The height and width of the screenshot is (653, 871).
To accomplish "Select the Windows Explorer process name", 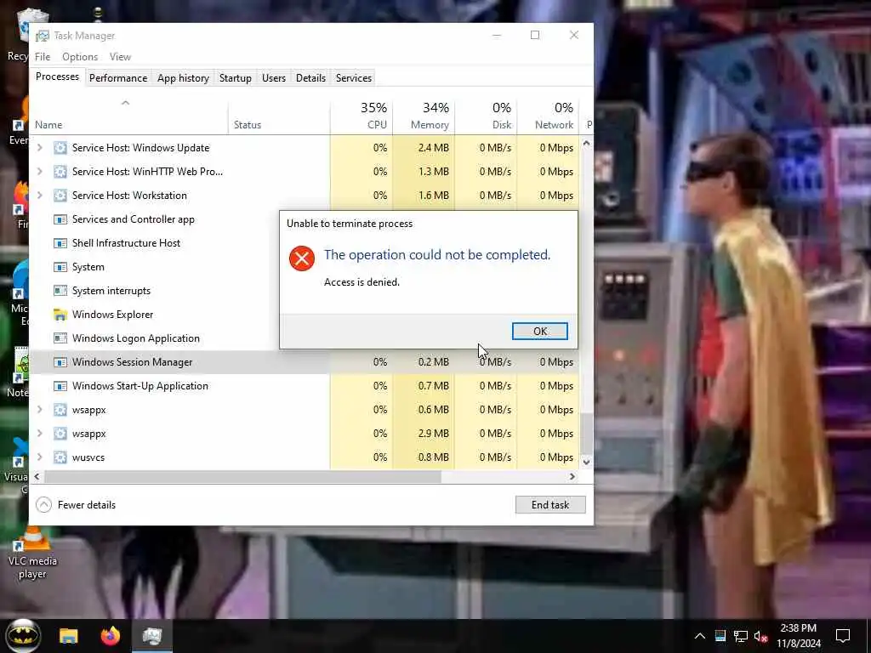I will (113, 315).
